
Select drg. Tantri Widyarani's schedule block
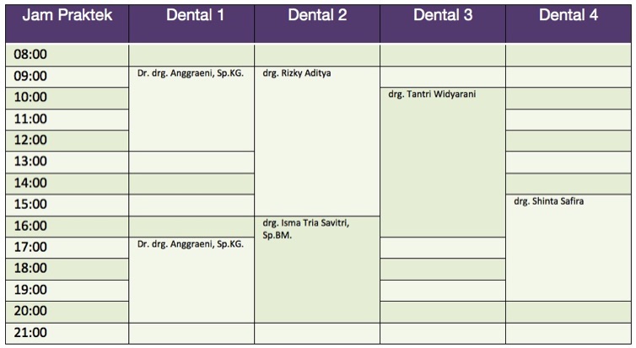432,94
